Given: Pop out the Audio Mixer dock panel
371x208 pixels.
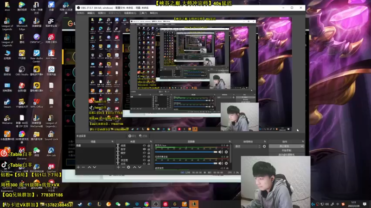Looking at the screenshot, I should click(230, 141).
